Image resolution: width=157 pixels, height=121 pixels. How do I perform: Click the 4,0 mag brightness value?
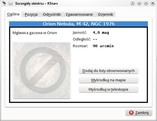tap(101, 33)
